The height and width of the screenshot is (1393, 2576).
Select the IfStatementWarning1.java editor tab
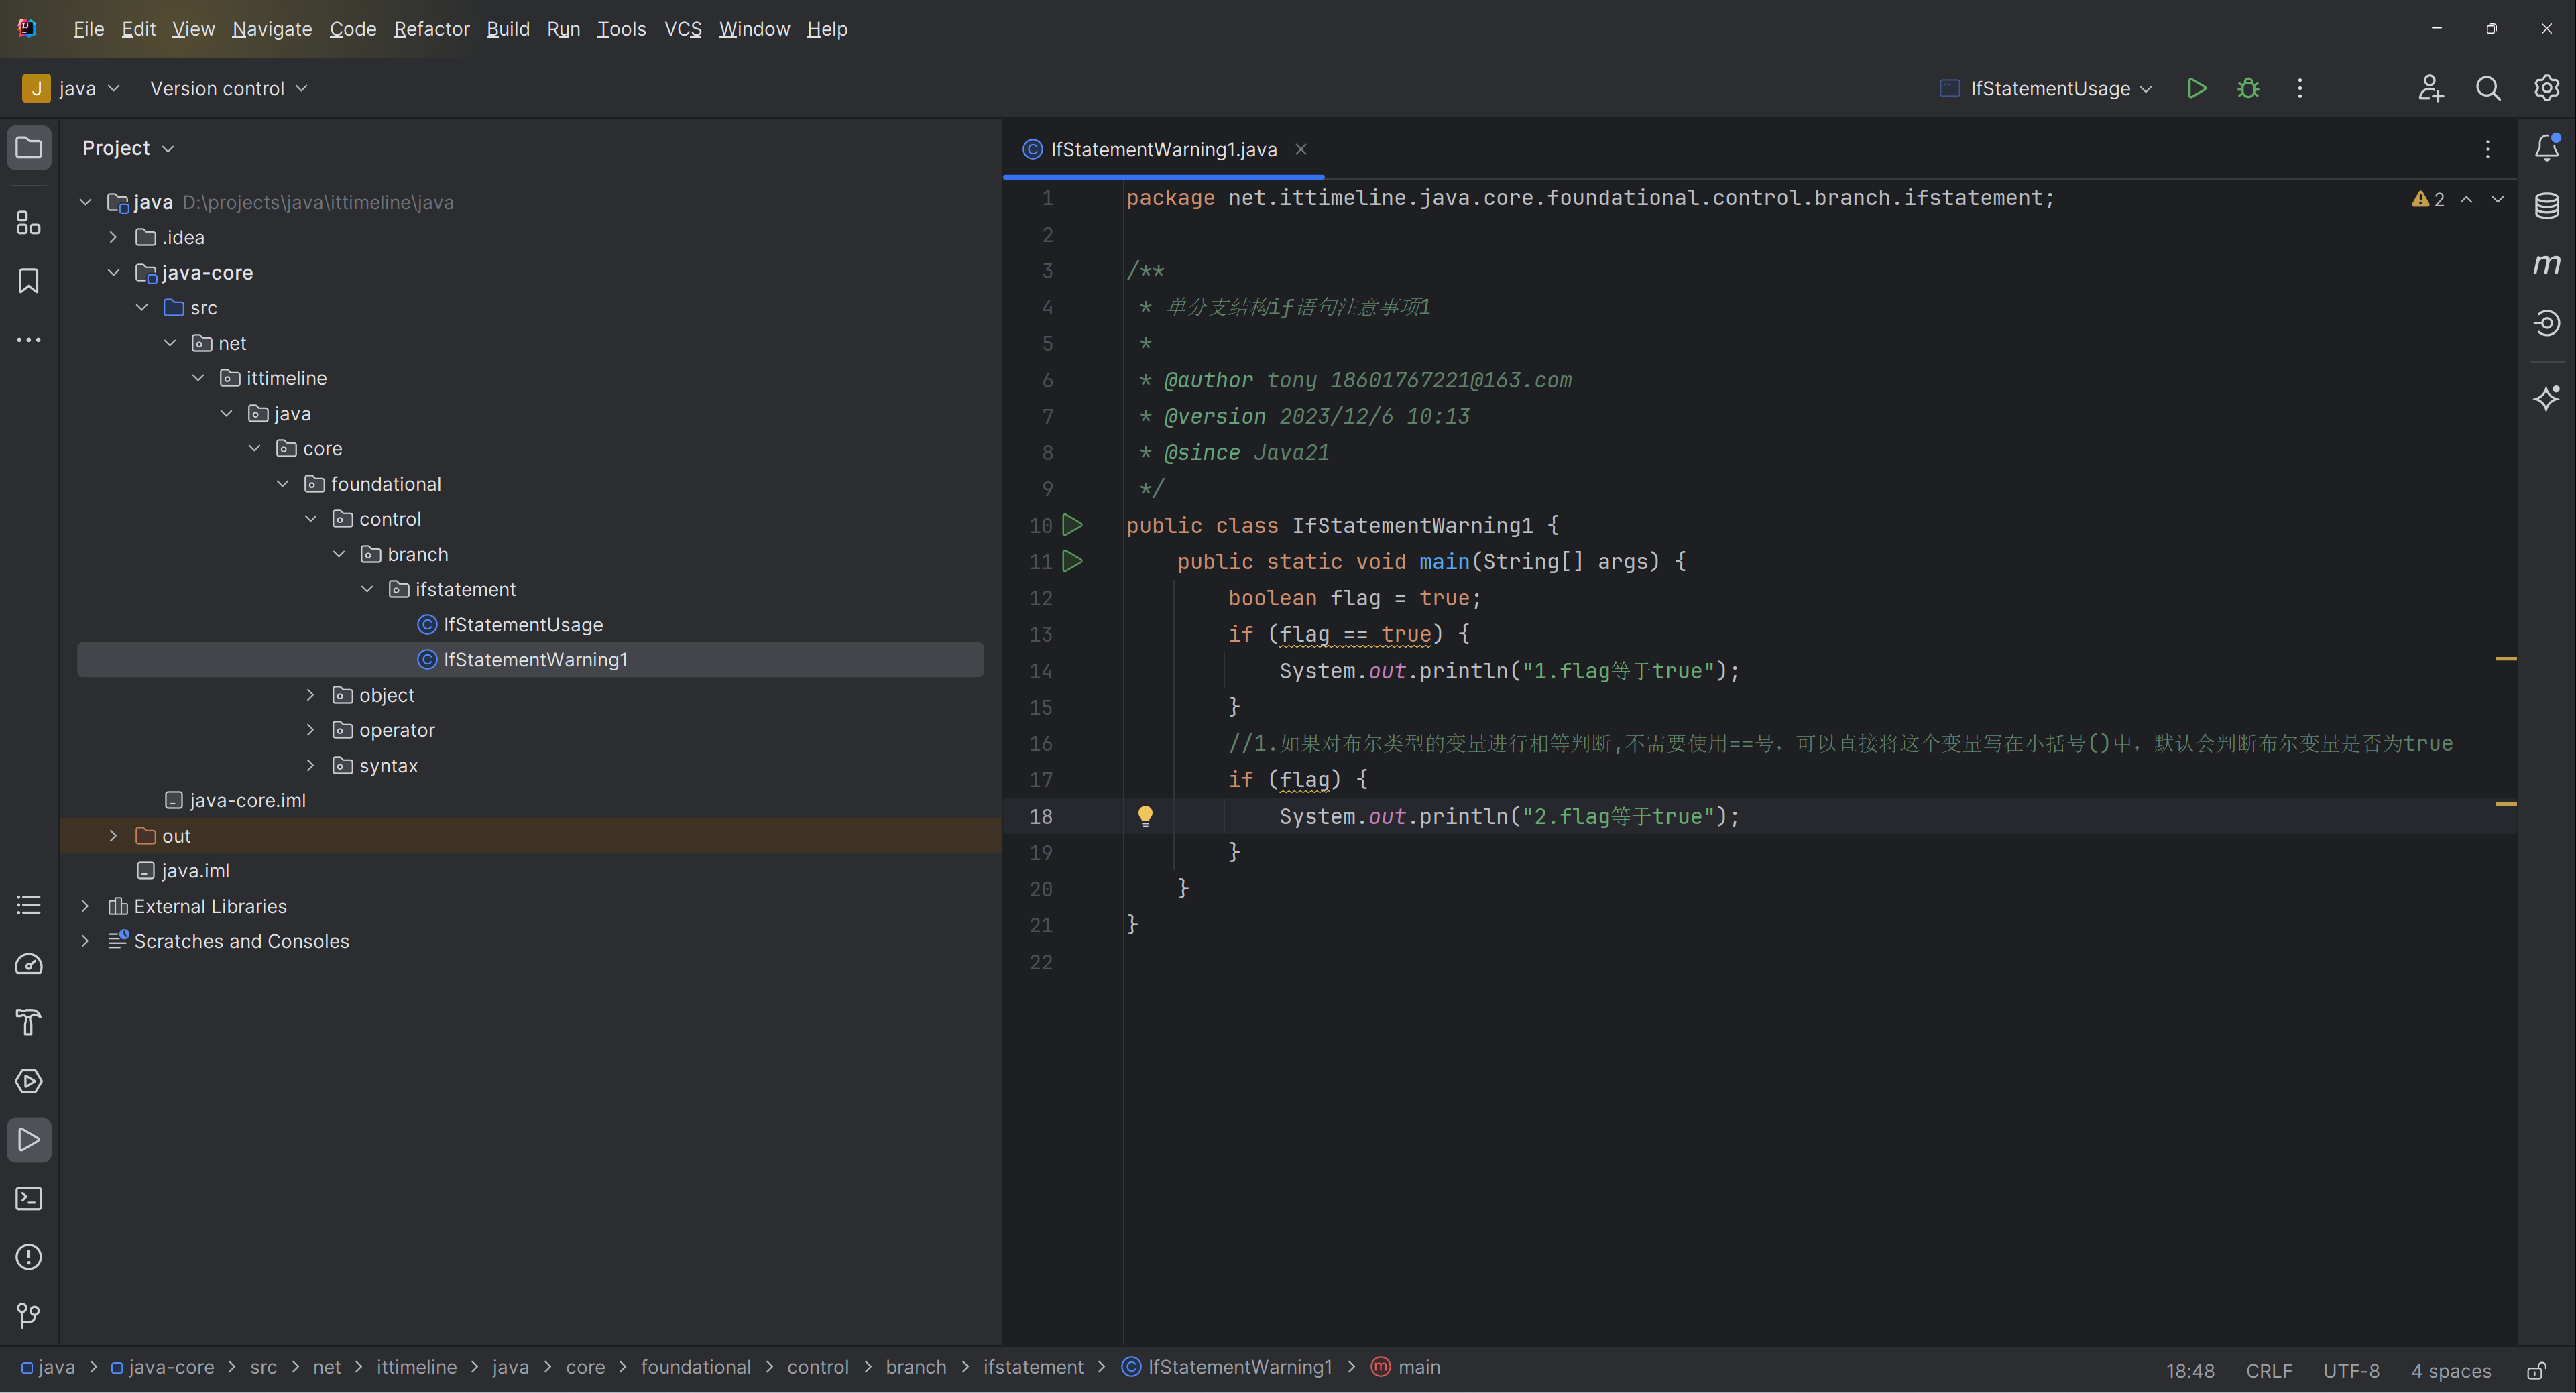pyautogui.click(x=1164, y=149)
